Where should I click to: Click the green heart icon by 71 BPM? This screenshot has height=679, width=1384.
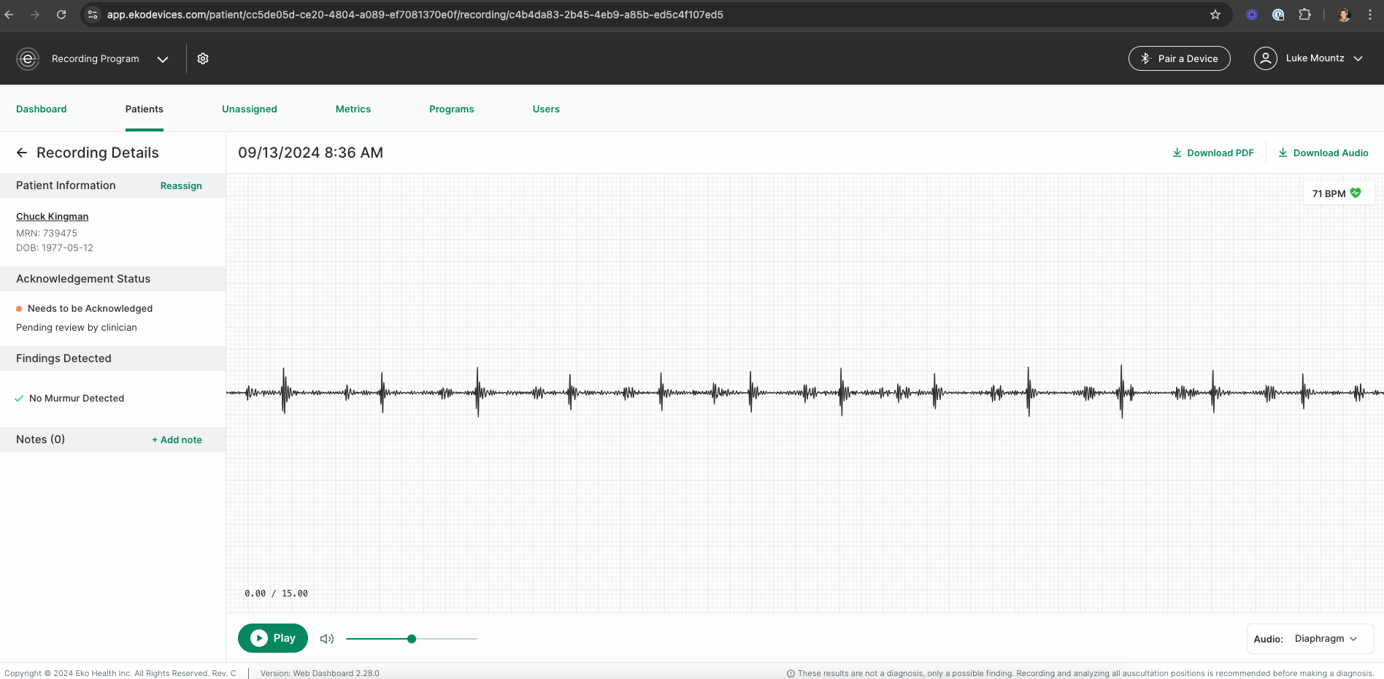(x=1356, y=193)
